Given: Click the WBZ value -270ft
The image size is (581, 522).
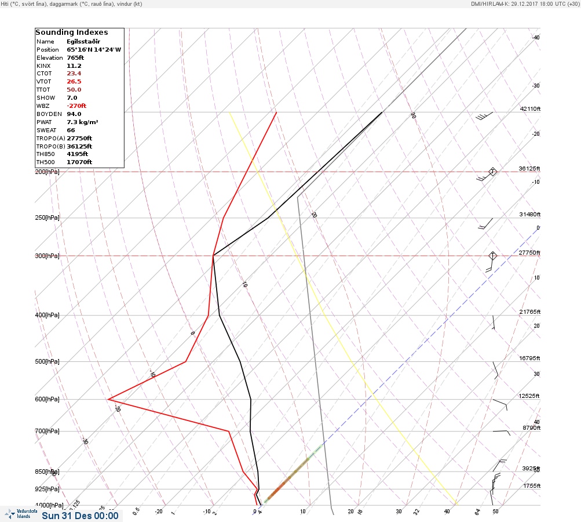Looking at the screenshot, I should point(76,106).
